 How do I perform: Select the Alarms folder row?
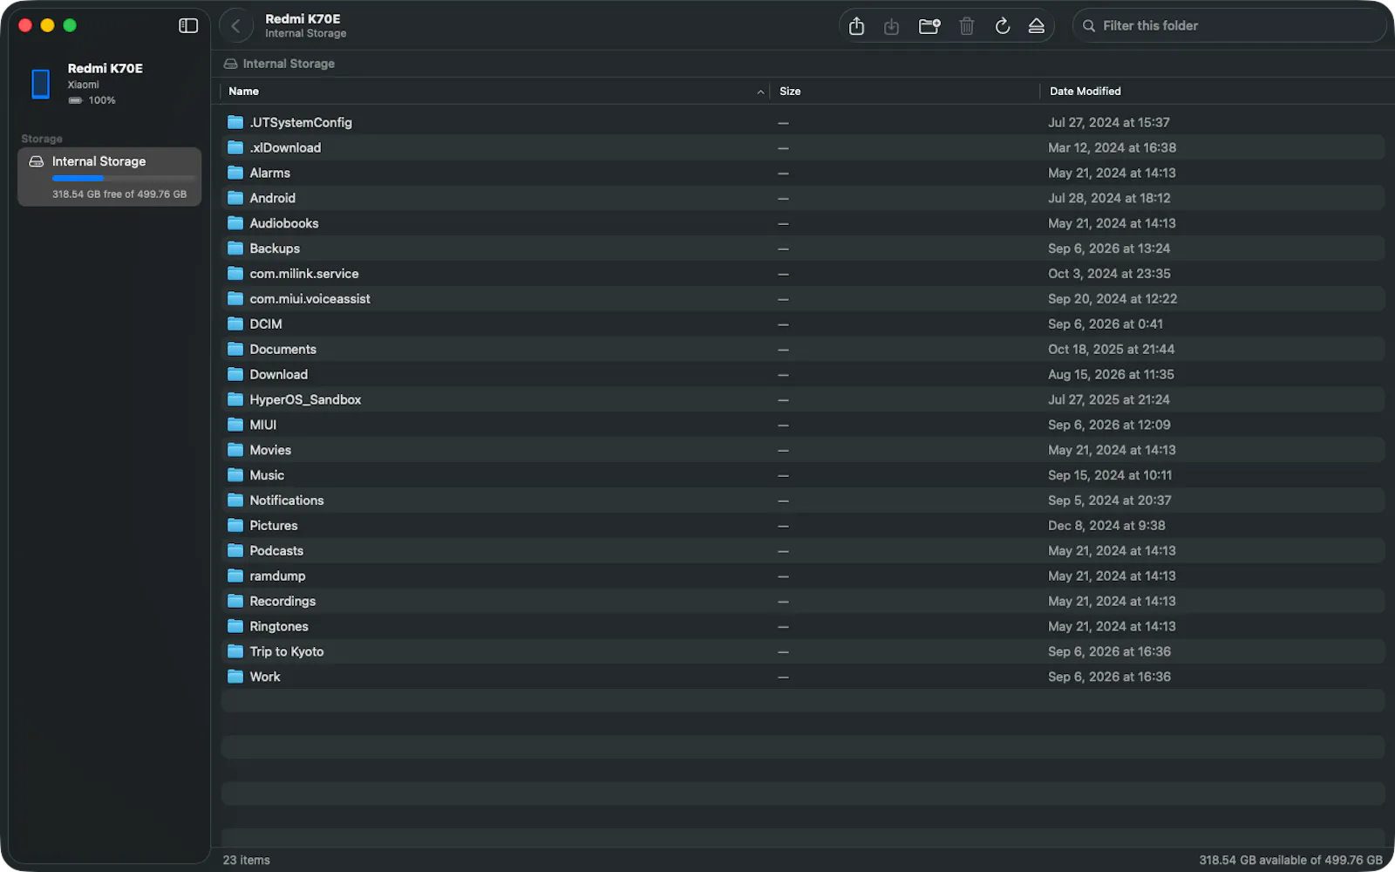point(802,173)
